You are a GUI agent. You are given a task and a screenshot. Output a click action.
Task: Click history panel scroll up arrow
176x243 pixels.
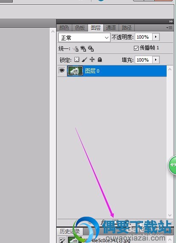(x=170, y=240)
